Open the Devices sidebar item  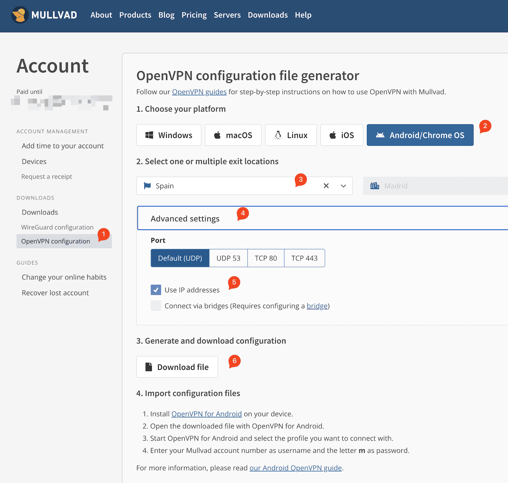(x=34, y=162)
